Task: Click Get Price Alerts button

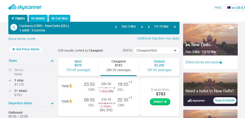Action: click(x=25, y=49)
